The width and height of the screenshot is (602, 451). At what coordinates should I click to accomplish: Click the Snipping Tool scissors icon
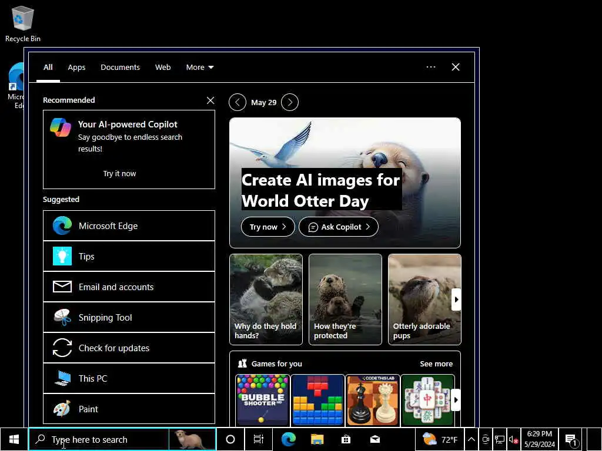(62, 317)
